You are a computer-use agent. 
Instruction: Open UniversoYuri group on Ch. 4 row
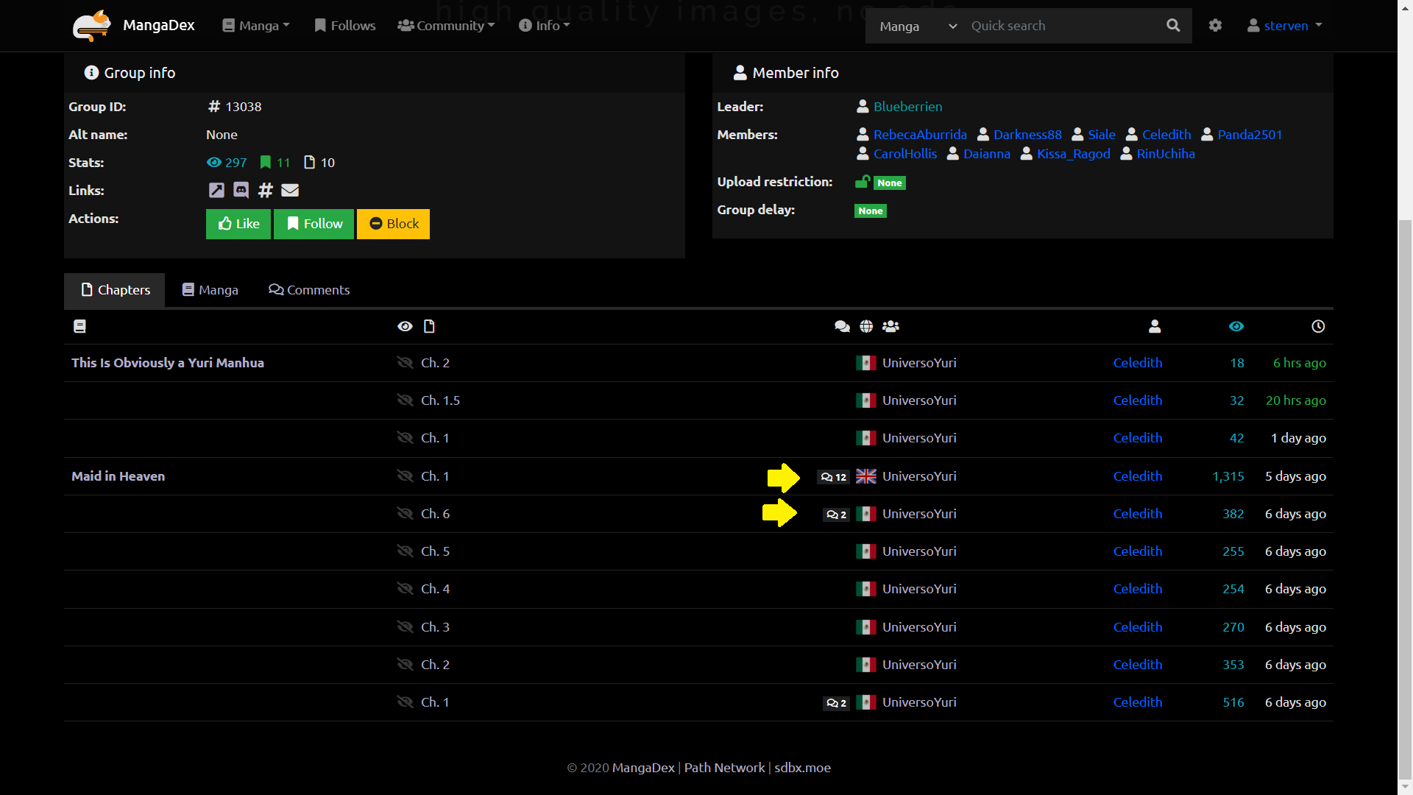pyautogui.click(x=919, y=589)
